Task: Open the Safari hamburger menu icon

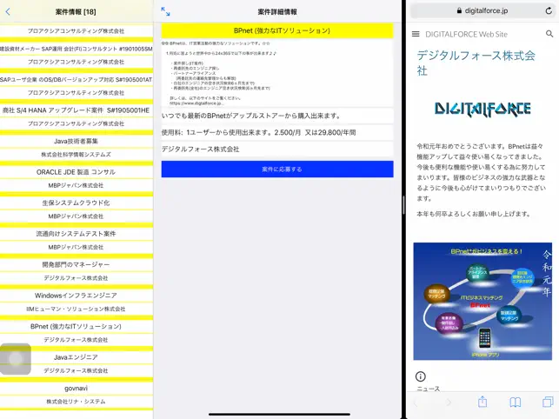Action: tap(416, 34)
